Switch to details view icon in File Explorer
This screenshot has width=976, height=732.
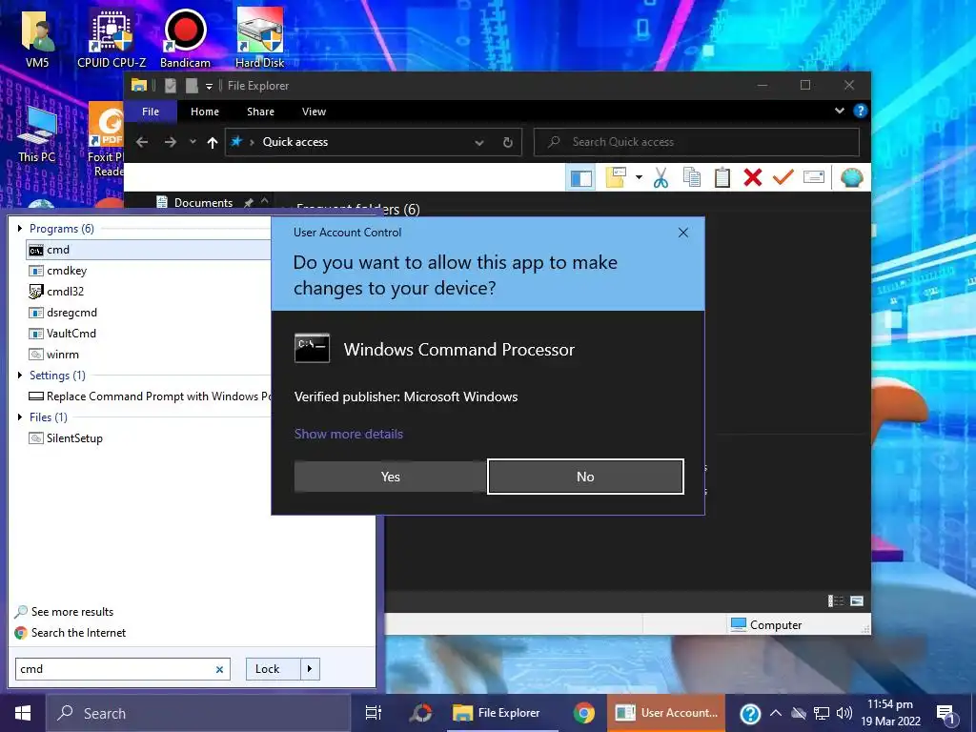click(x=835, y=600)
